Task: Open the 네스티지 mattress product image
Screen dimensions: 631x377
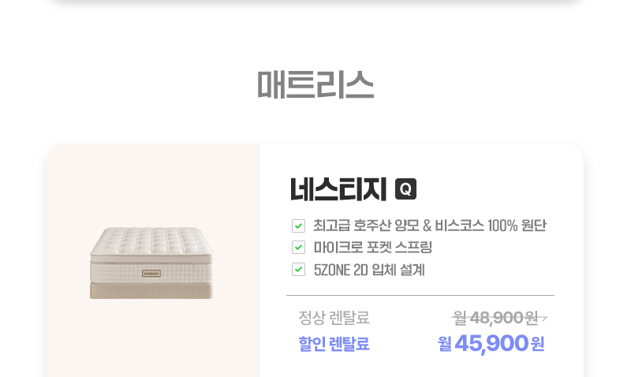Action: [151, 262]
